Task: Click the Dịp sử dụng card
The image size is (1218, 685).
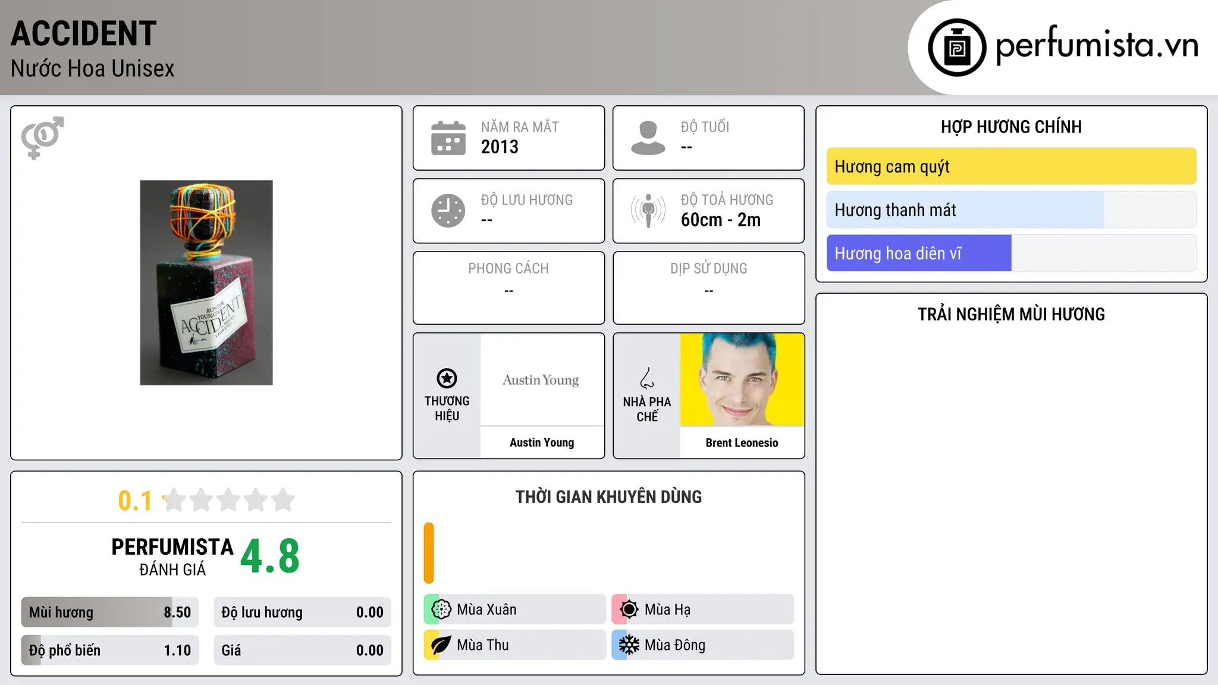Action: tap(709, 288)
